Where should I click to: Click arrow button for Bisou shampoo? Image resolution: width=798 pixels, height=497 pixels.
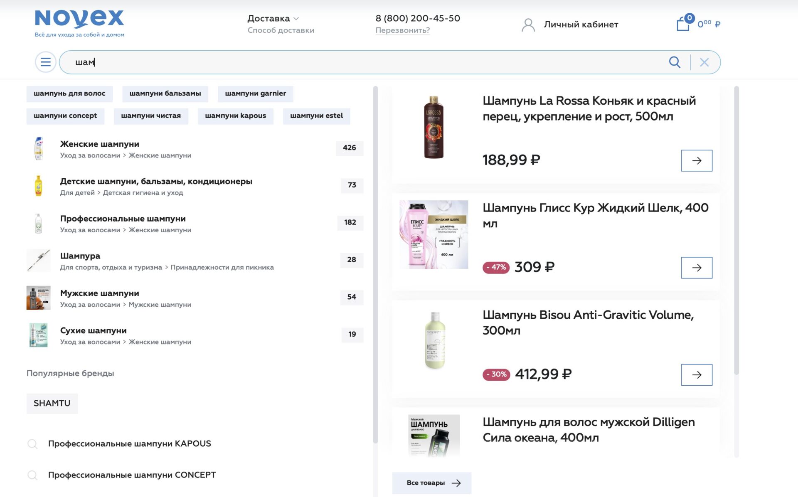pos(697,375)
